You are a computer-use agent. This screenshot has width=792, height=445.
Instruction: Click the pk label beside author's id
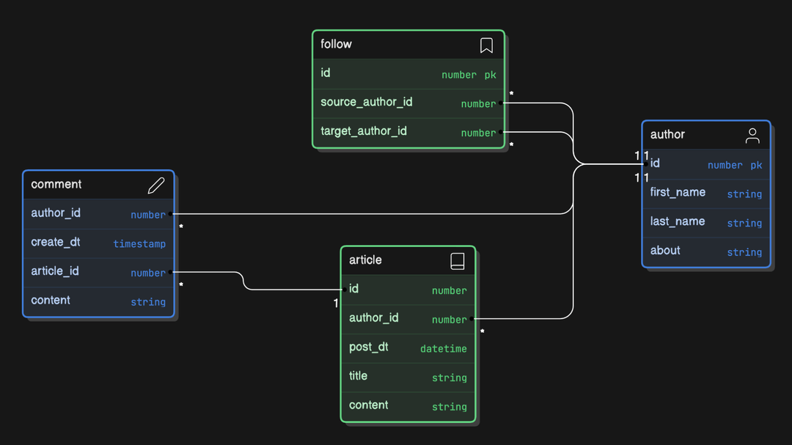click(756, 165)
